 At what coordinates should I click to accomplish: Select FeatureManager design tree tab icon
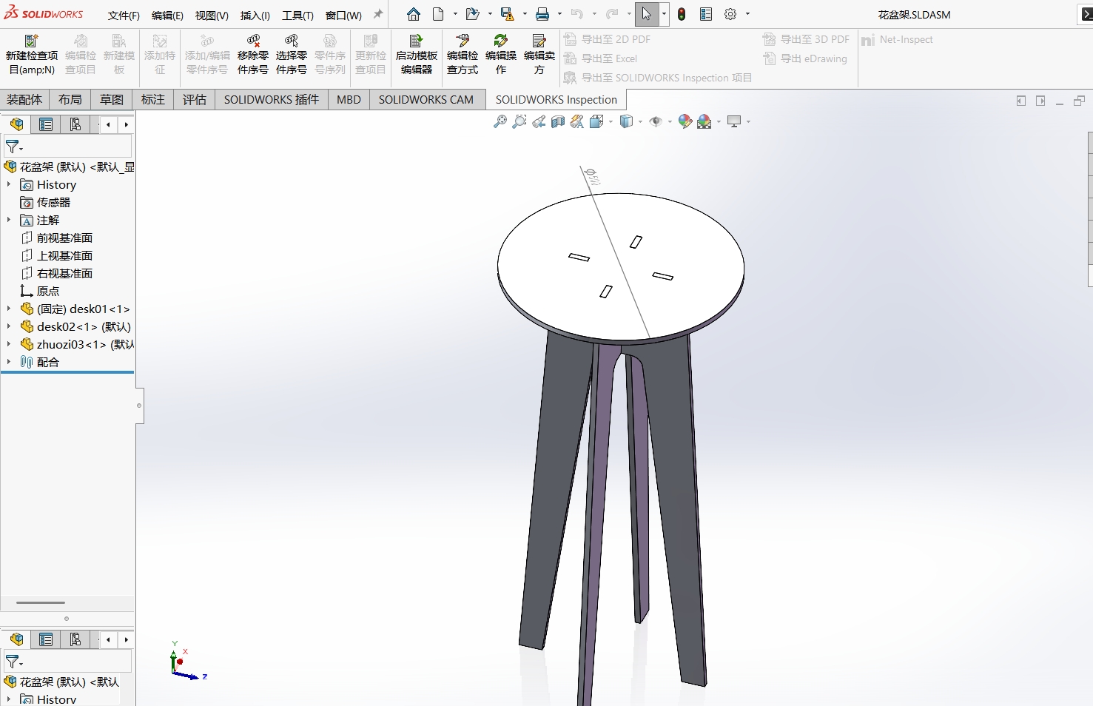16,124
